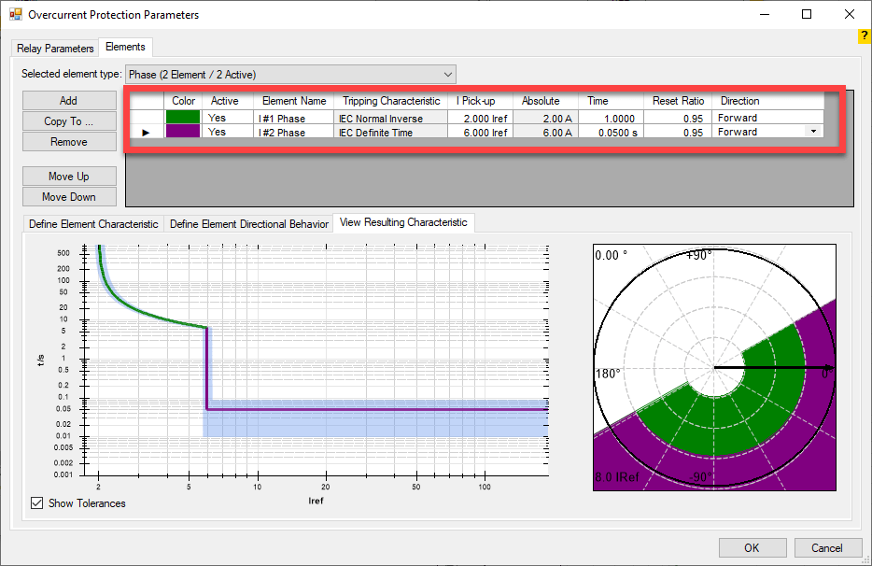The width and height of the screenshot is (872, 566).
Task: Toggle the Show Tolerances checkbox
Action: pyautogui.click(x=37, y=502)
